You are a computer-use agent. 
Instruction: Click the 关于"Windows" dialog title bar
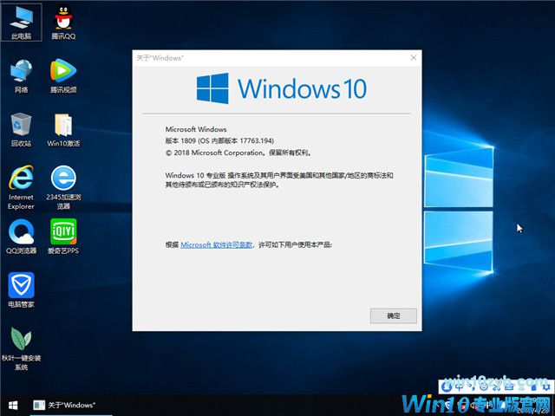pos(260,57)
